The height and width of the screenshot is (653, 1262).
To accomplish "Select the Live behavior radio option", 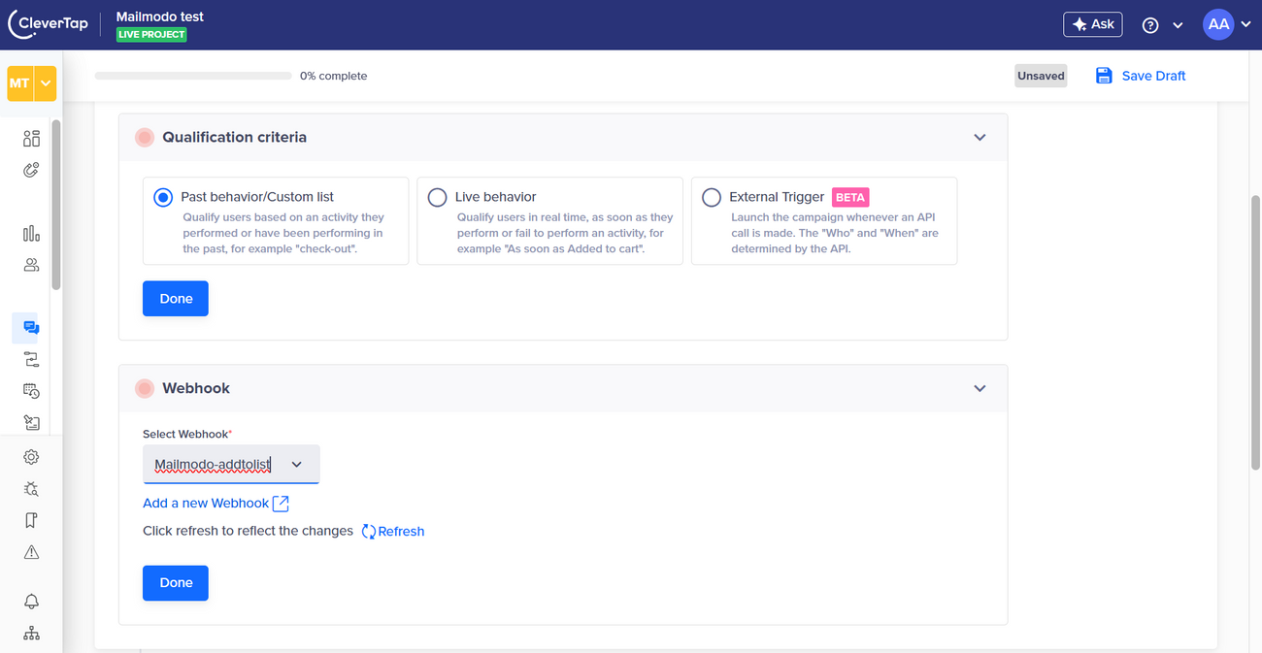I will click(x=437, y=197).
